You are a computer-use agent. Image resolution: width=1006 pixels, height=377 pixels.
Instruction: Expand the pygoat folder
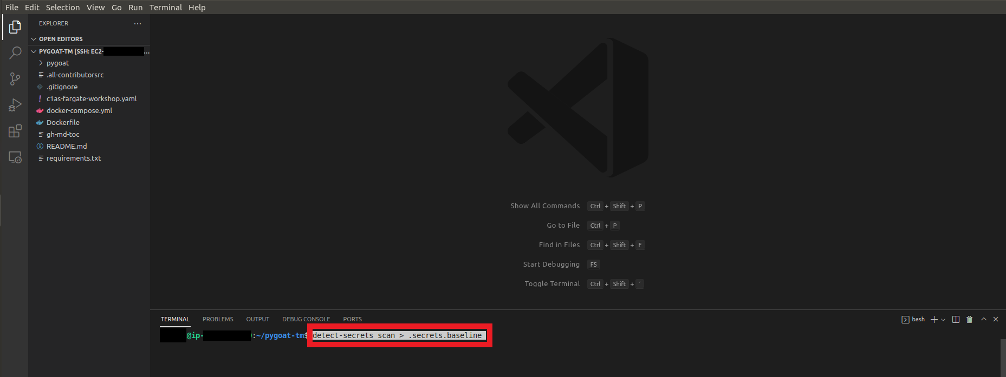pos(89,63)
